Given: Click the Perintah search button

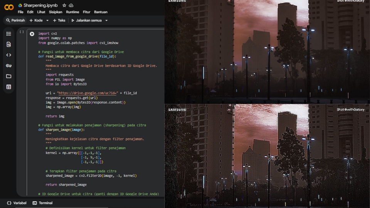Looking at the screenshot, I should click(x=15, y=20).
